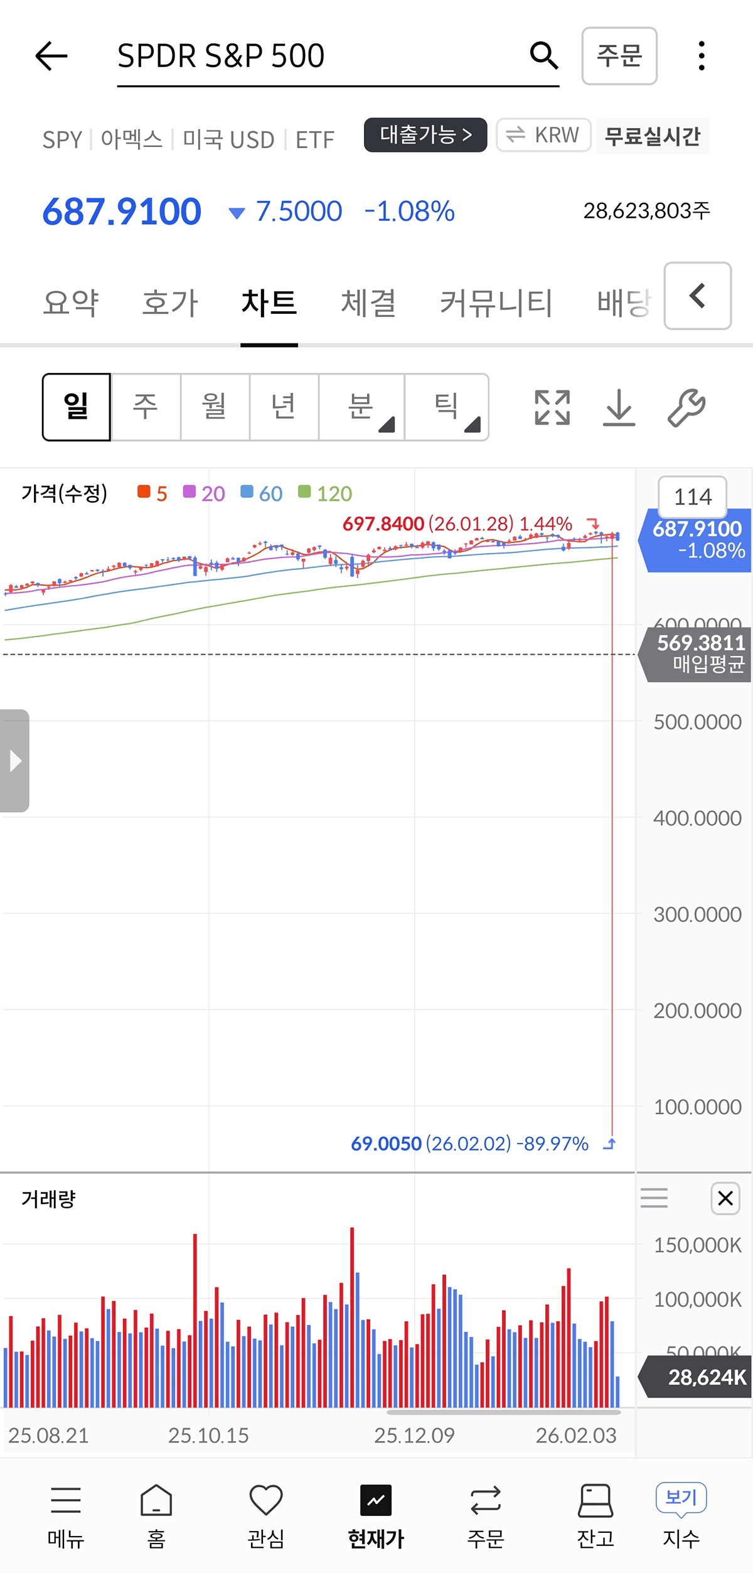Select the 월 monthly chart period
The width and height of the screenshot is (753, 1573).
click(215, 407)
